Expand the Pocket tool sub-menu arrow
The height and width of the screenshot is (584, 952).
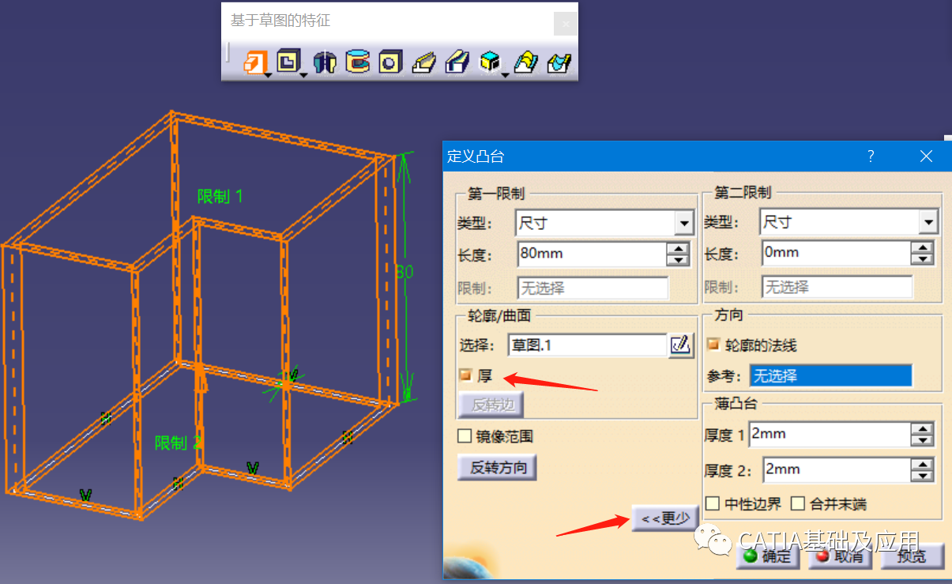(x=303, y=75)
